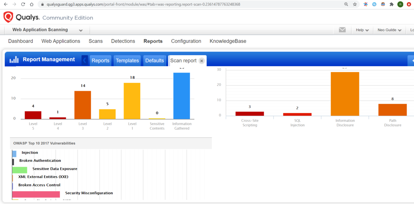
Task: Click the Sensitive Contents axis label
Action: [157, 126]
